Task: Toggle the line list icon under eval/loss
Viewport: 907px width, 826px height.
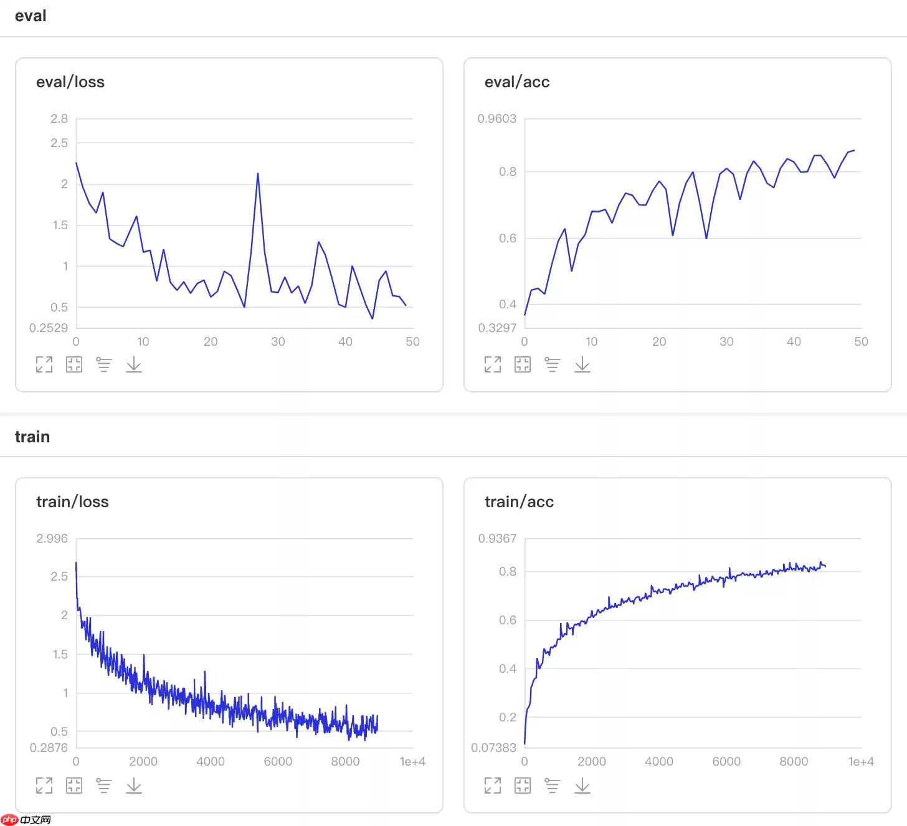Action: click(x=104, y=364)
